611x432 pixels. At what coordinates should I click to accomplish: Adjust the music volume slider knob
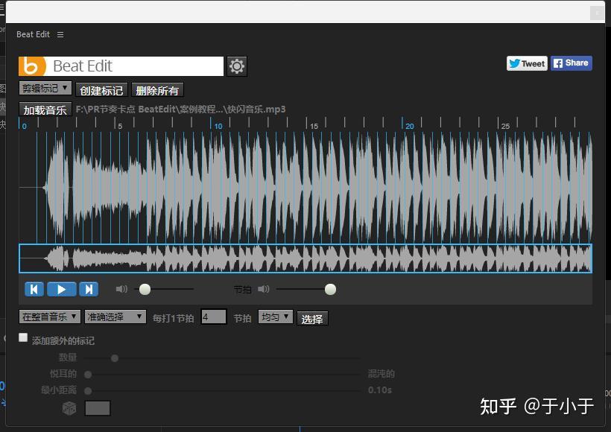[145, 290]
